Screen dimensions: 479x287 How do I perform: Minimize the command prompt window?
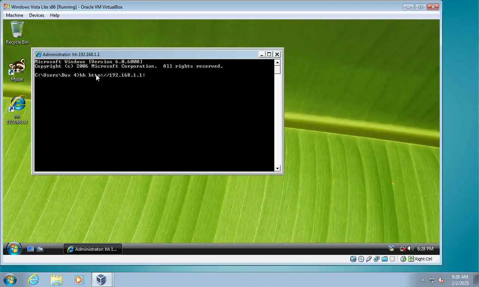(262, 54)
